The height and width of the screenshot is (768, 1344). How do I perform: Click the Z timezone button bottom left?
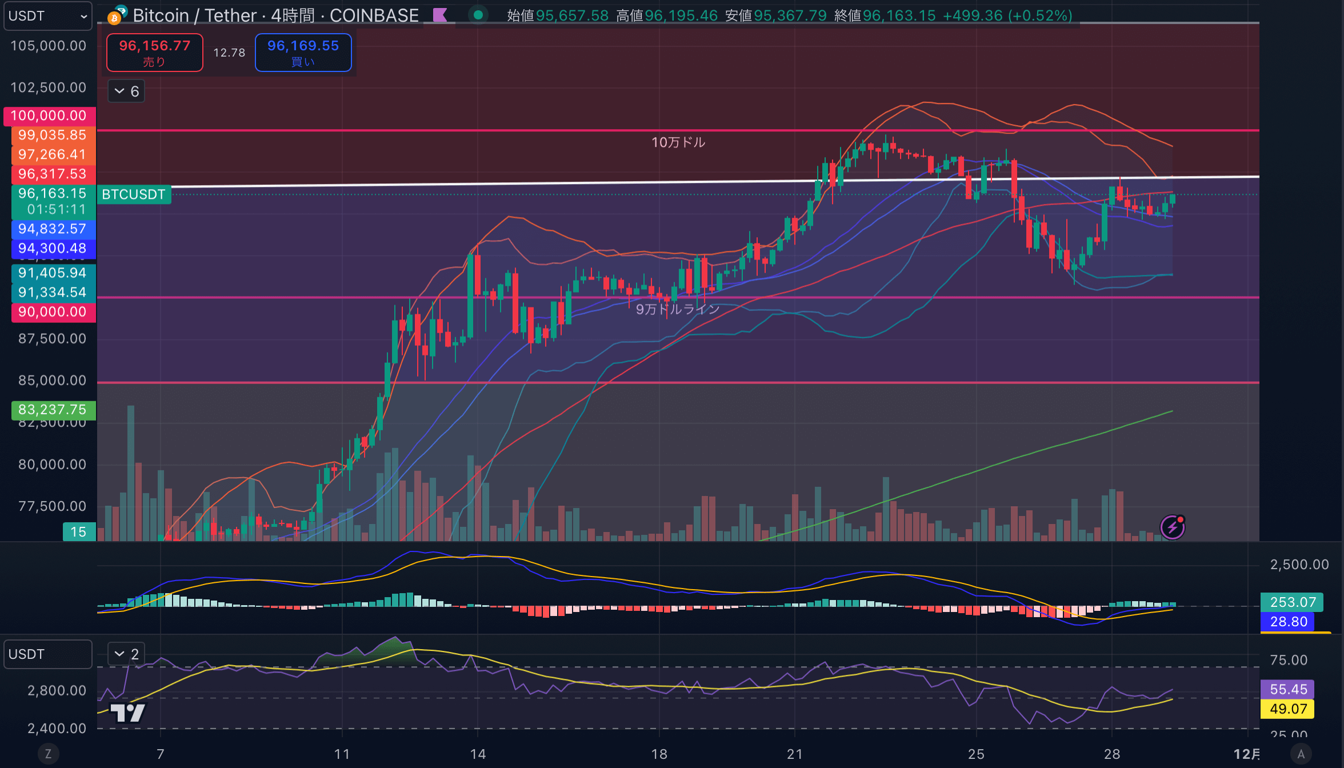[48, 754]
